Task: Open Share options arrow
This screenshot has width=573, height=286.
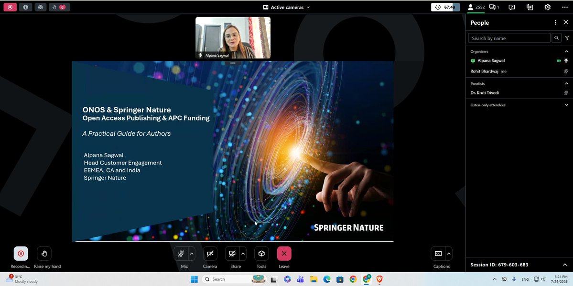Action: [243, 254]
